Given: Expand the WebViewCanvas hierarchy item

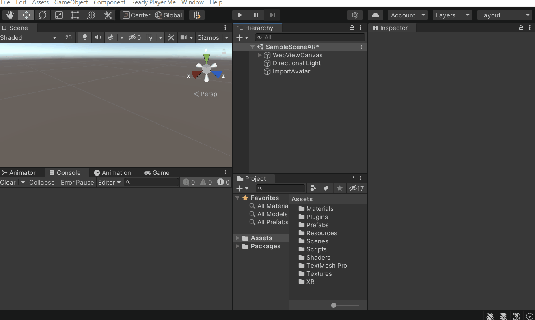Looking at the screenshot, I should (x=260, y=55).
